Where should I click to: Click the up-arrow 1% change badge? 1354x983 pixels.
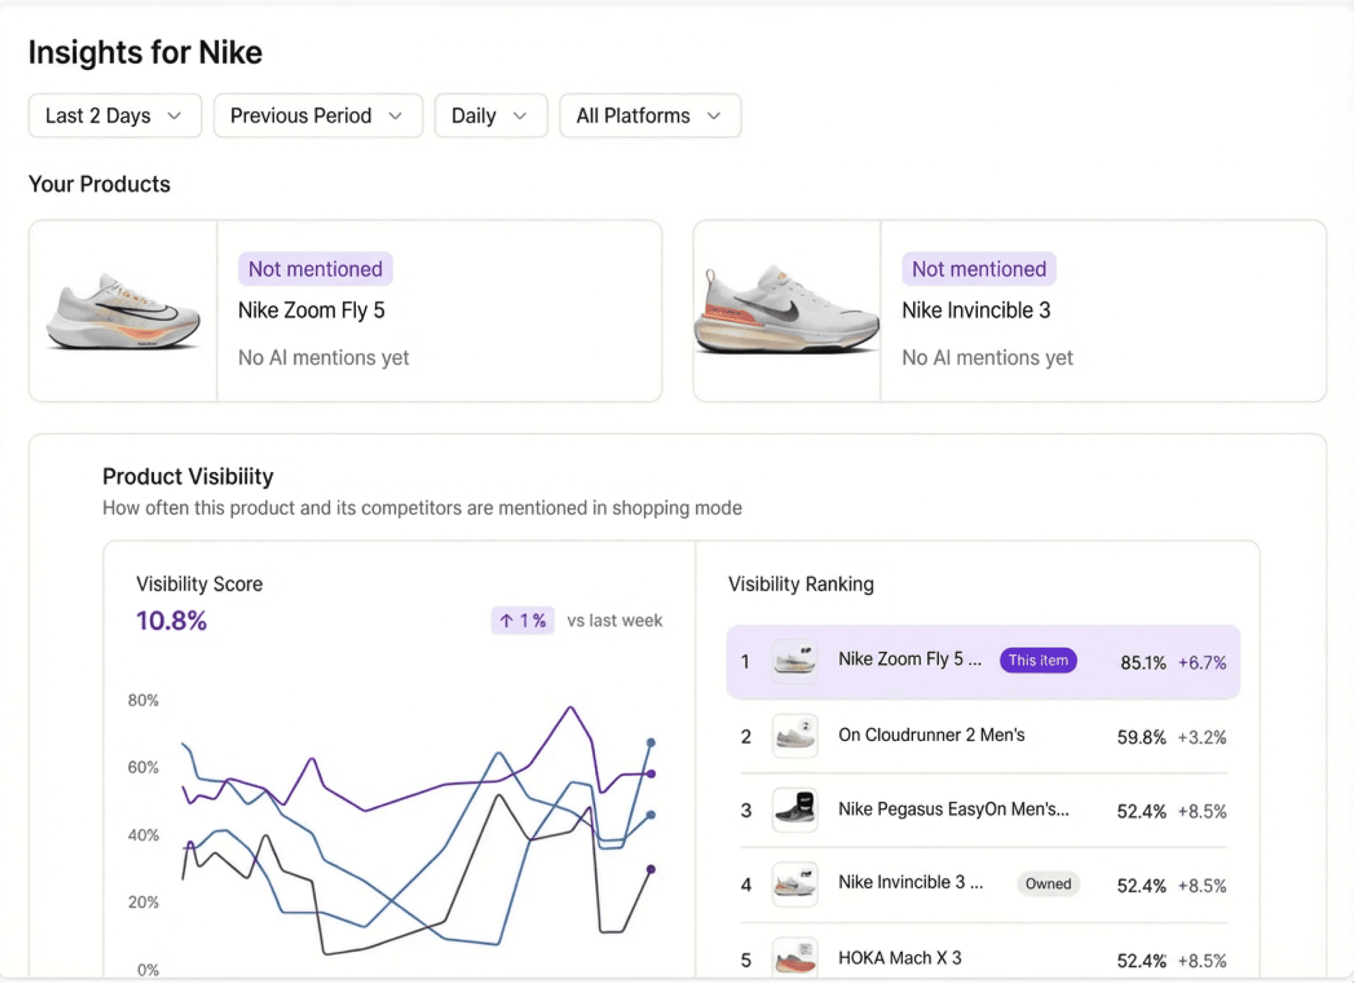click(522, 621)
